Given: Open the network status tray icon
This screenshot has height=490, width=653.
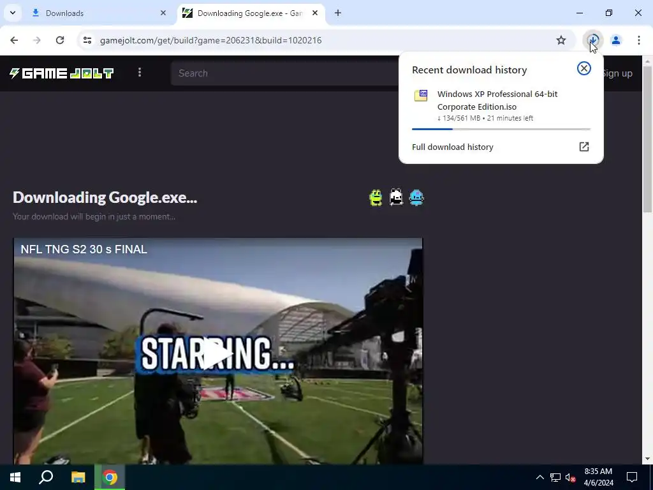Looking at the screenshot, I should 555,477.
